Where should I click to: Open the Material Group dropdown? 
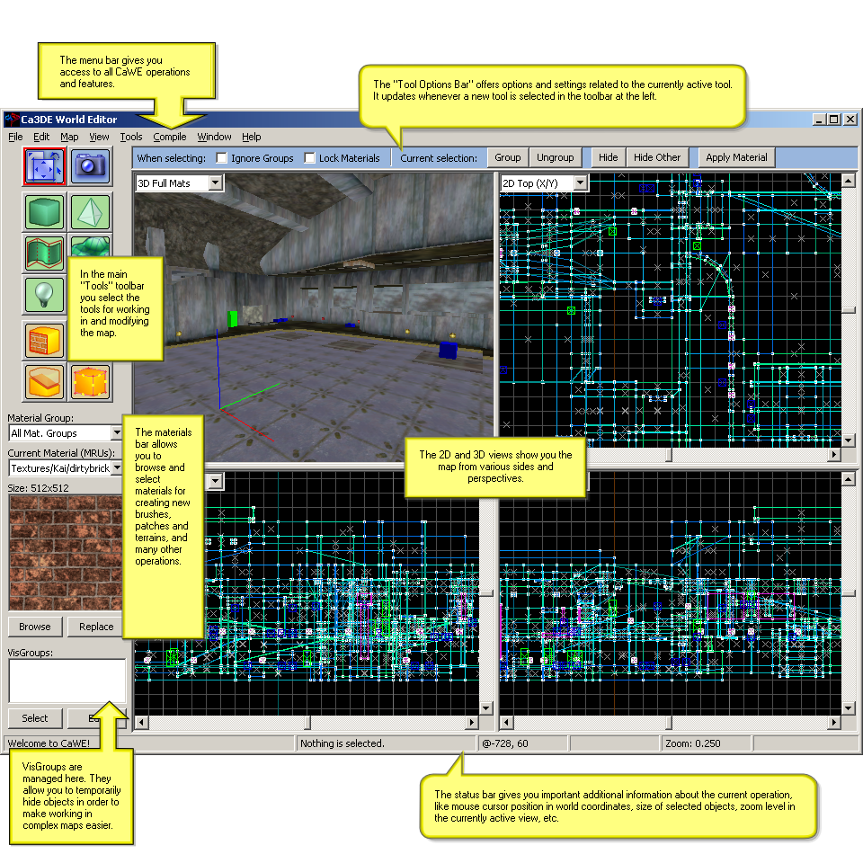[116, 433]
